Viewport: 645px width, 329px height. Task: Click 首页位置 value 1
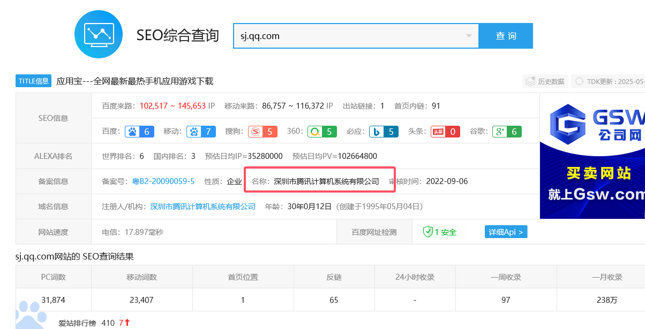243,300
